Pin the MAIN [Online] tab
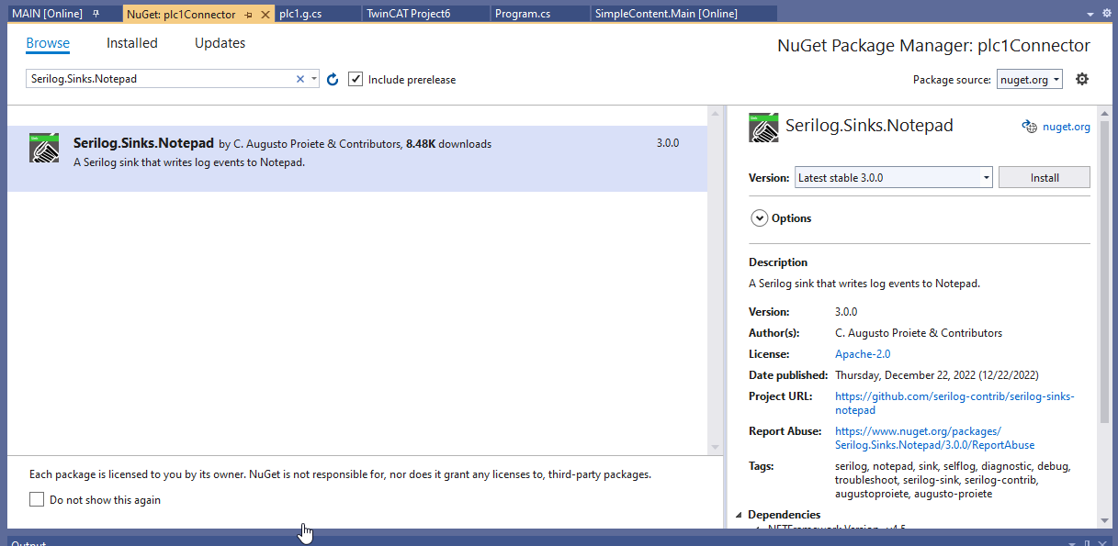1118x546 pixels. [x=96, y=14]
